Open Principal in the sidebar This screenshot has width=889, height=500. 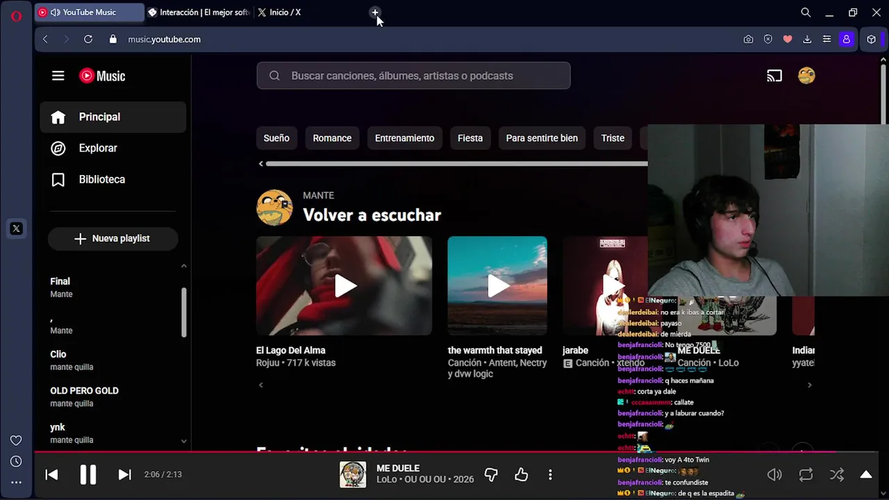pyautogui.click(x=113, y=117)
